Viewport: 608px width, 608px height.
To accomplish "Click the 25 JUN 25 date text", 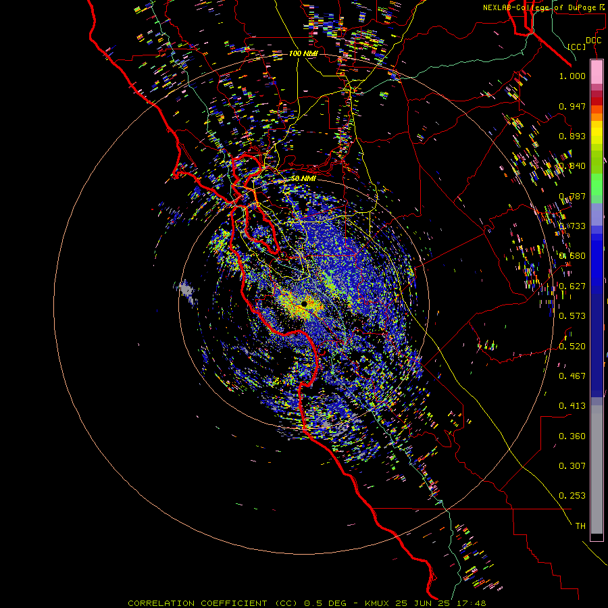I will point(423,603).
